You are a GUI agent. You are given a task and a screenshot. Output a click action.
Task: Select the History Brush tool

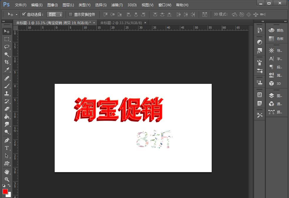[x=7, y=101]
